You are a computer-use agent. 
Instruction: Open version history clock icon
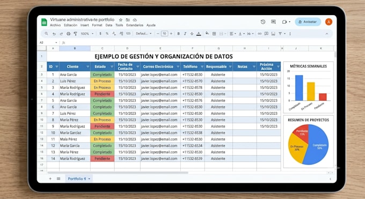(263, 21)
